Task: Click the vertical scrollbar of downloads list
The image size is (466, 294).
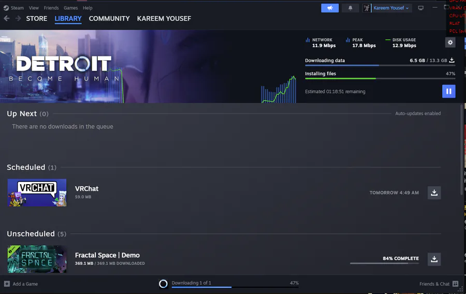Action: coord(461,149)
